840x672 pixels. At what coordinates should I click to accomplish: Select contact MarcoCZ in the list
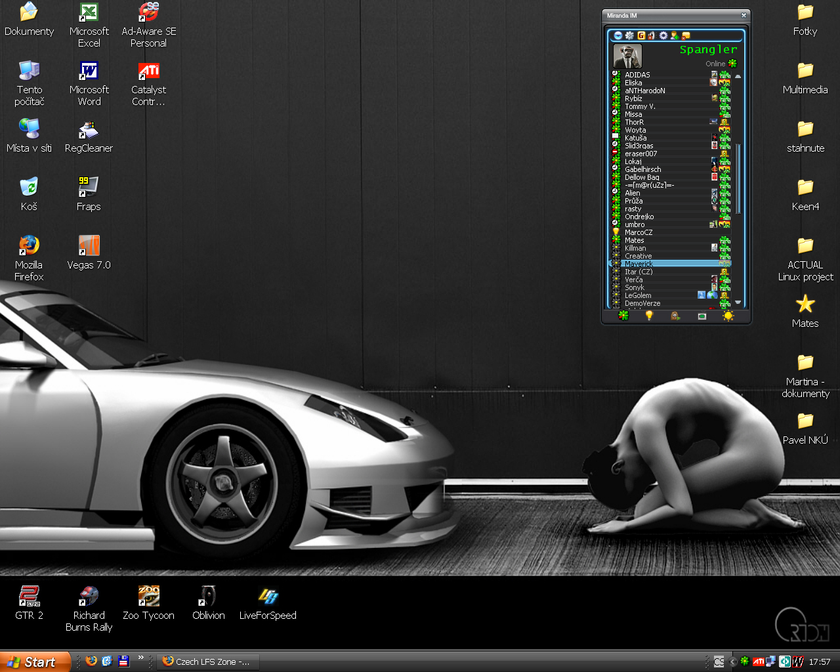[x=671, y=232]
